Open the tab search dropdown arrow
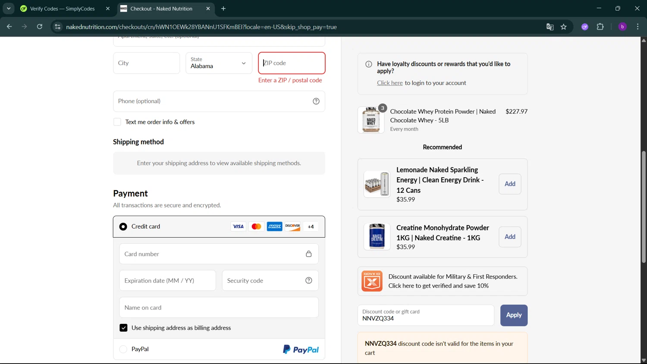The height and width of the screenshot is (364, 647). (x=9, y=9)
